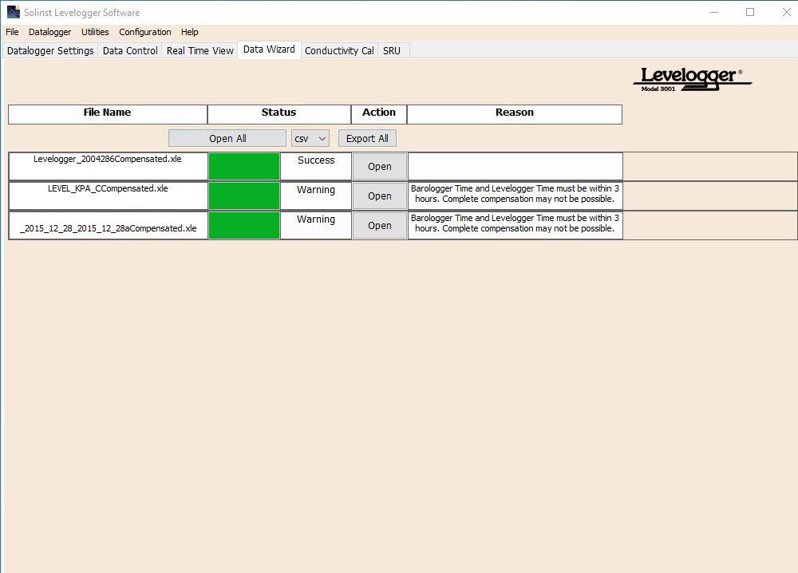Open the Help menu
This screenshot has width=798, height=573.
189,32
